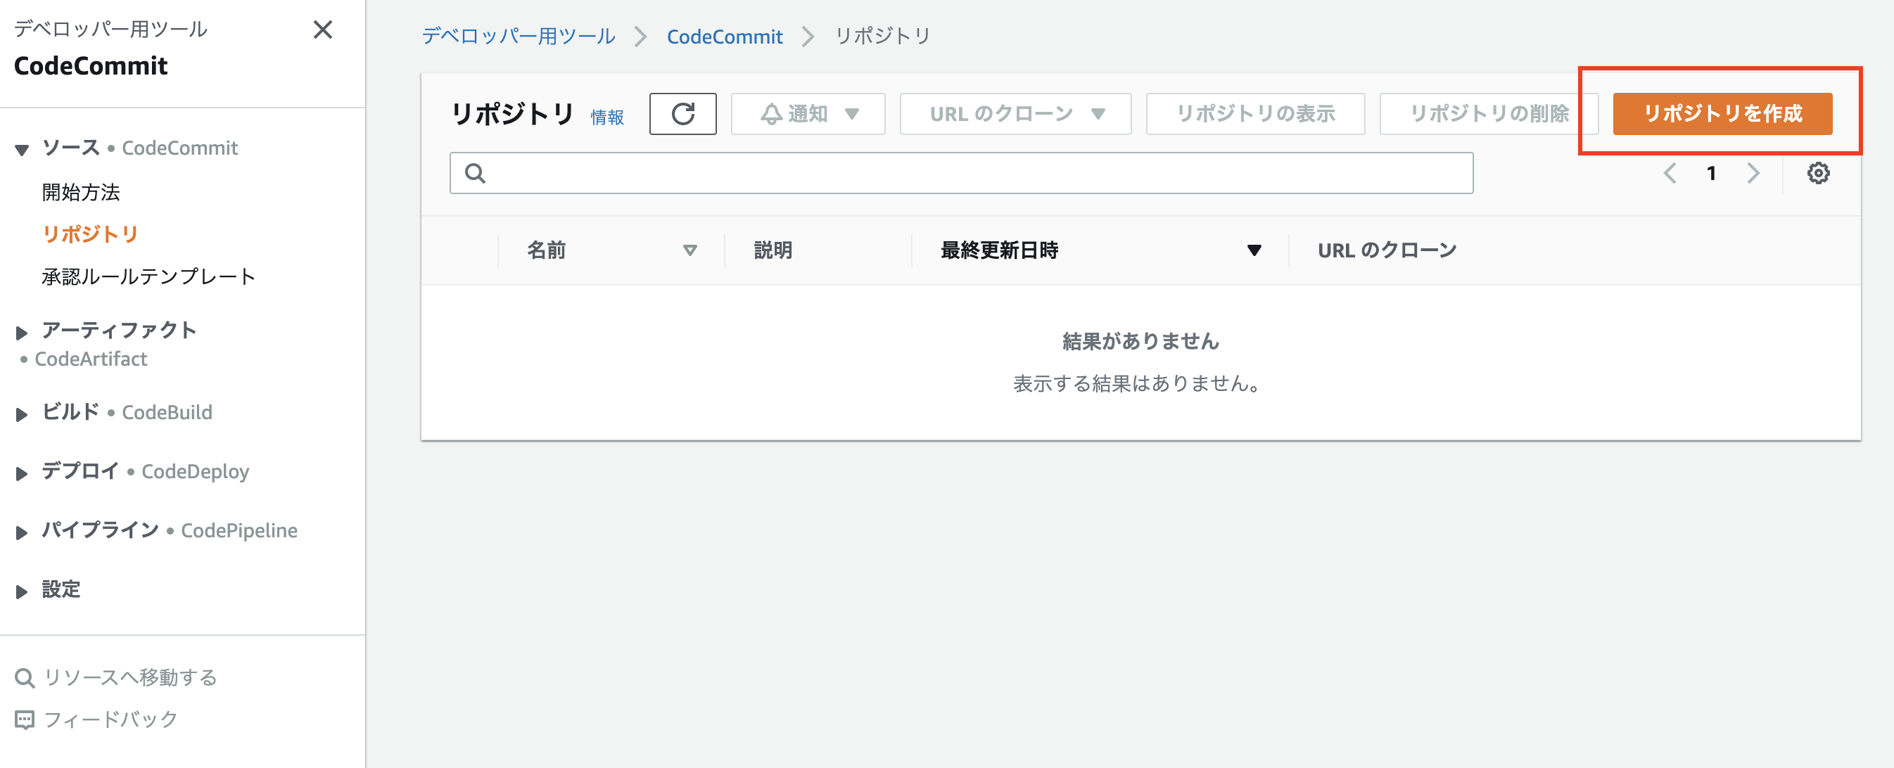Screen dimensions: 1894x768
Task: Refresh the repository list
Action: click(682, 114)
